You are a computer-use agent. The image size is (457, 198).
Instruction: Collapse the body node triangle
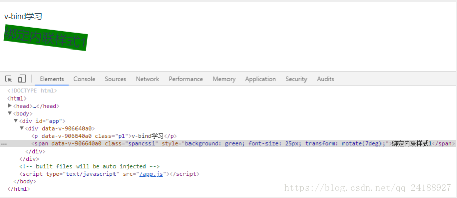(10, 113)
